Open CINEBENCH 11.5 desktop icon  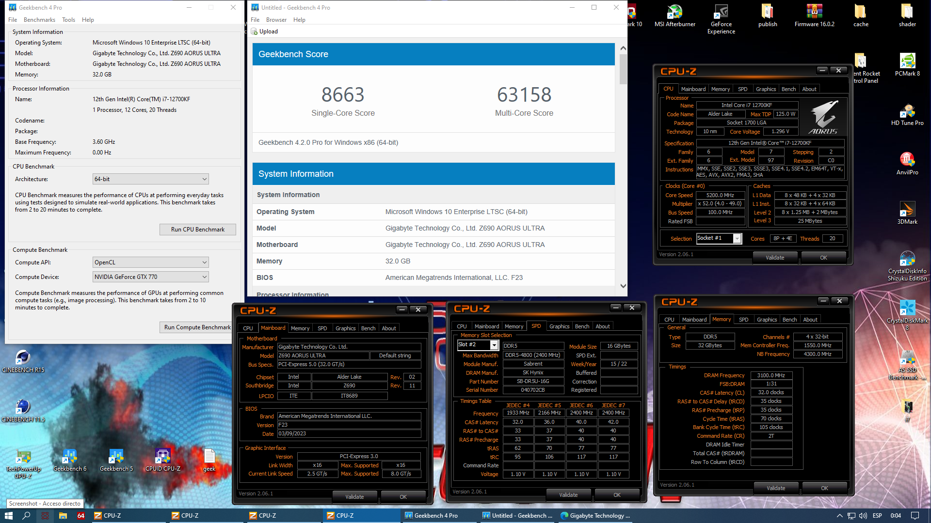pos(23,411)
